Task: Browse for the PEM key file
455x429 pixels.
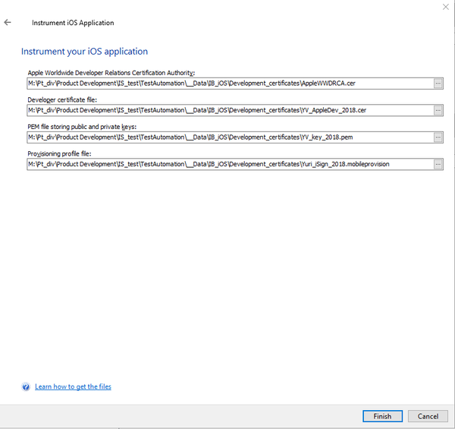Action: click(438, 137)
